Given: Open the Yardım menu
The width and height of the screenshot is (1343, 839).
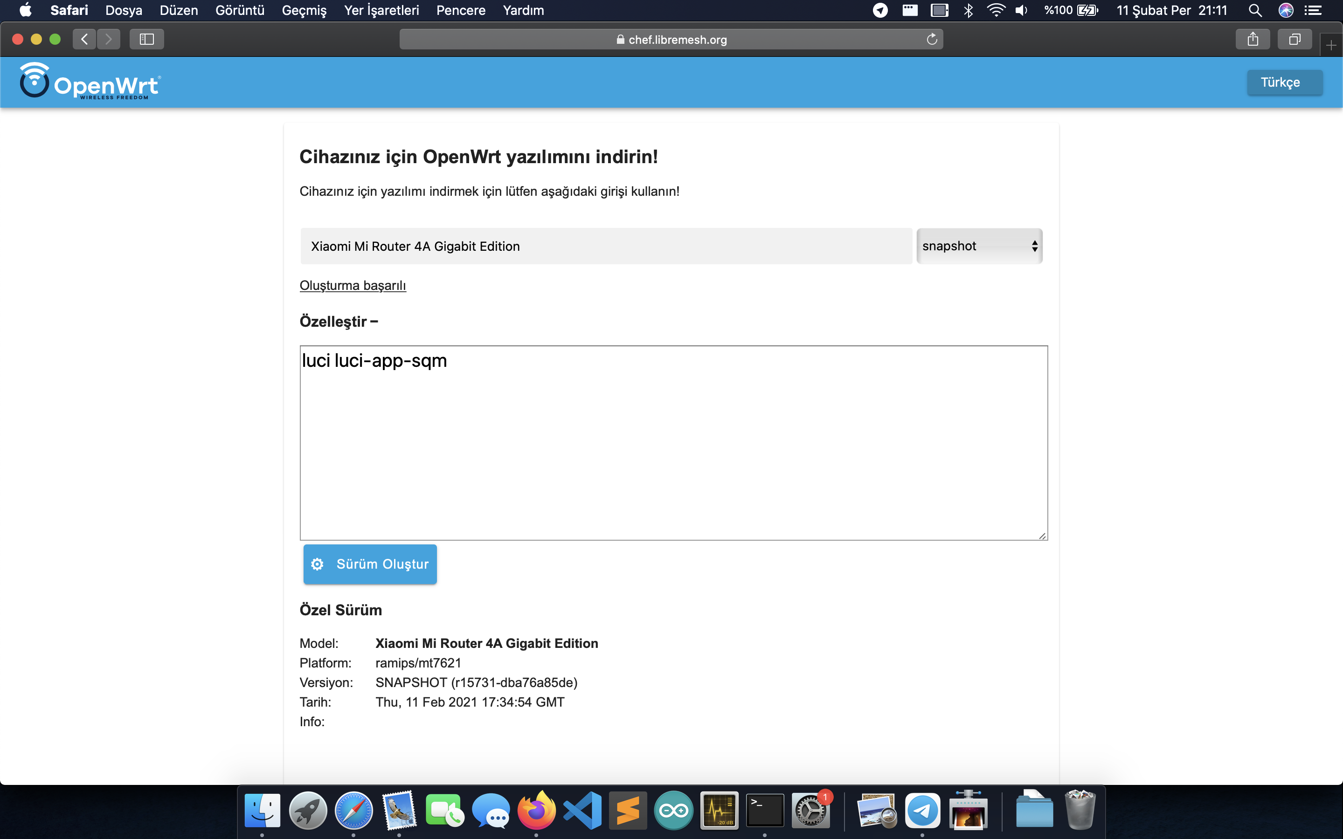Looking at the screenshot, I should (x=523, y=10).
